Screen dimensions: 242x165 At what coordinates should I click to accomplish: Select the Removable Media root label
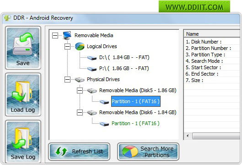coord(94,35)
